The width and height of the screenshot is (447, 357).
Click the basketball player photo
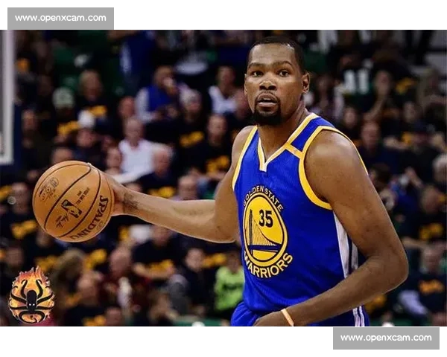tap(223, 178)
